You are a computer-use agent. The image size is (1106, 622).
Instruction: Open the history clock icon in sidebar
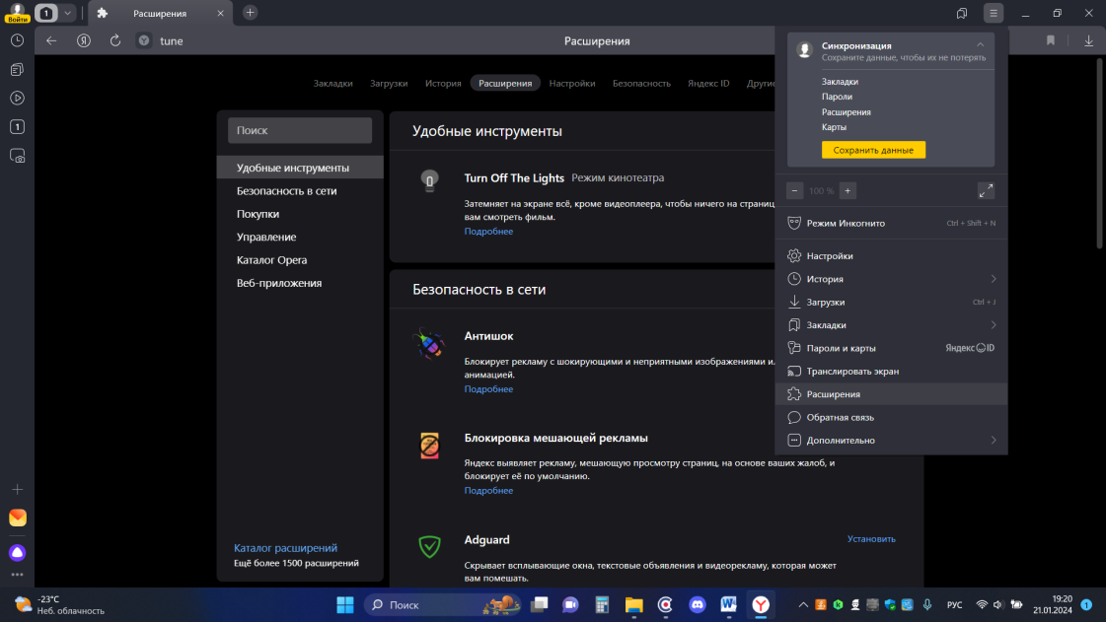(17, 40)
